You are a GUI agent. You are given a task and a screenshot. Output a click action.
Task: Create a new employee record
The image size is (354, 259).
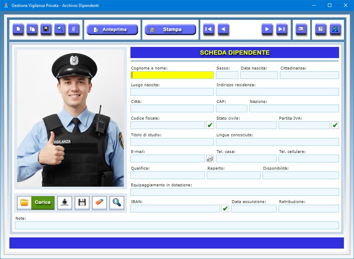pos(18,29)
